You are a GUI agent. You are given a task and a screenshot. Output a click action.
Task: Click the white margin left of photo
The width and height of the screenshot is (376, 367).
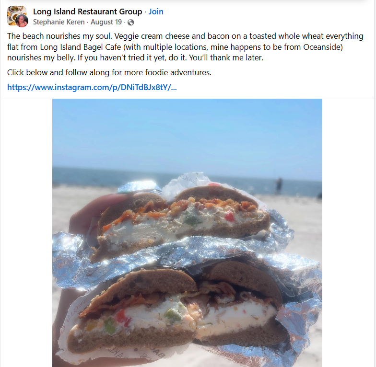26,233
